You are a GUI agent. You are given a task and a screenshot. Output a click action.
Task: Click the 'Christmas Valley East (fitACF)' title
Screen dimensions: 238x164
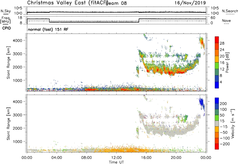[x=68, y=3]
